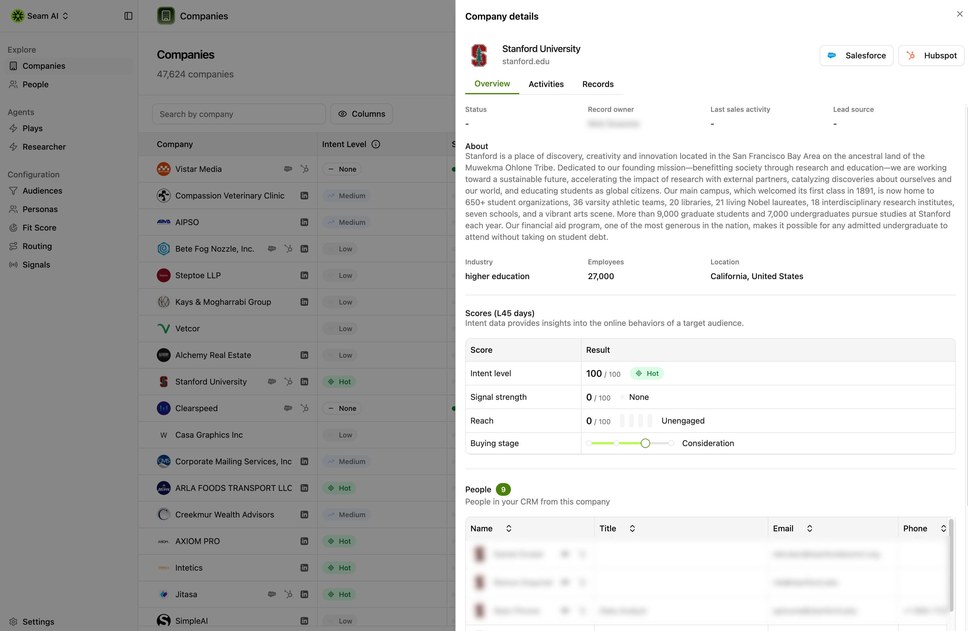Image resolution: width=968 pixels, height=631 pixels.
Task: Click the LinkedIn icon for Steptoe LLP
Action: [304, 275]
